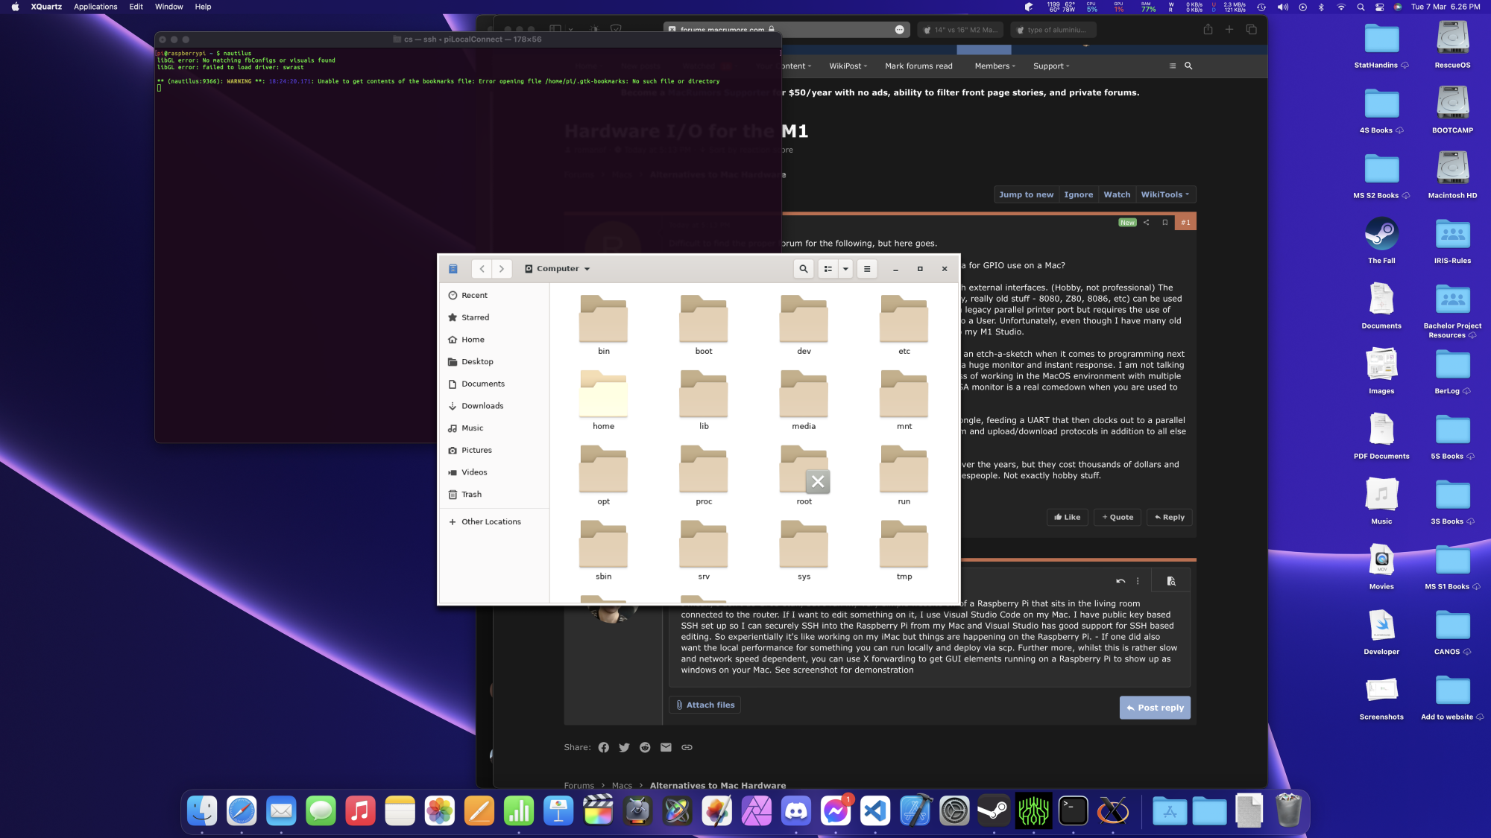Open the Applications menu in XQuartz
Viewport: 1491px width, 838px height.
[x=95, y=7]
